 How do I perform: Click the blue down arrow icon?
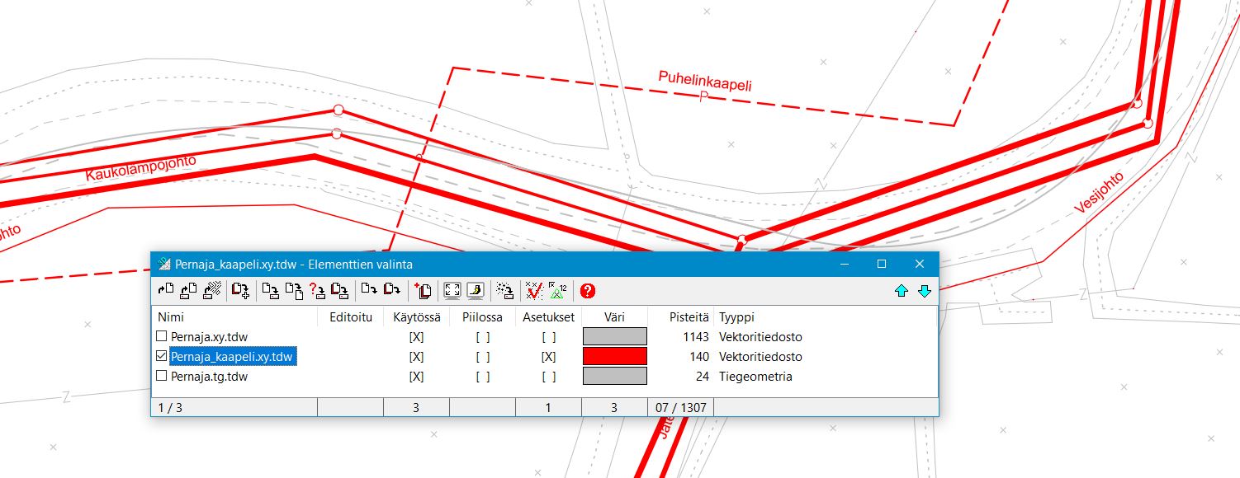pos(924,291)
